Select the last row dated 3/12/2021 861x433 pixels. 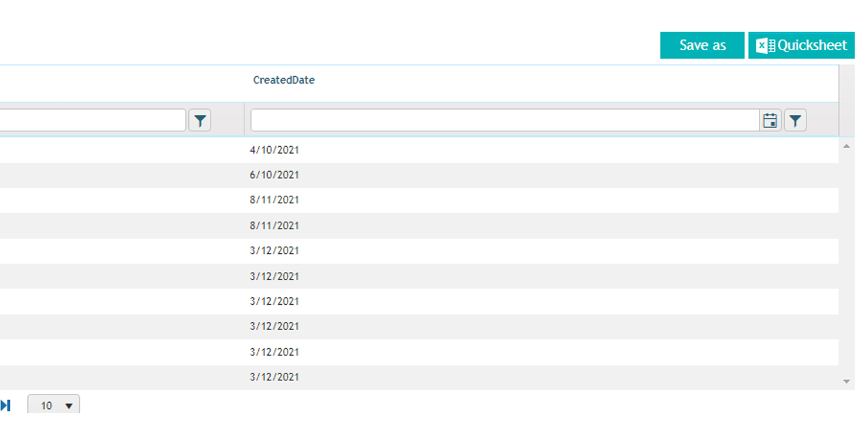coord(419,377)
